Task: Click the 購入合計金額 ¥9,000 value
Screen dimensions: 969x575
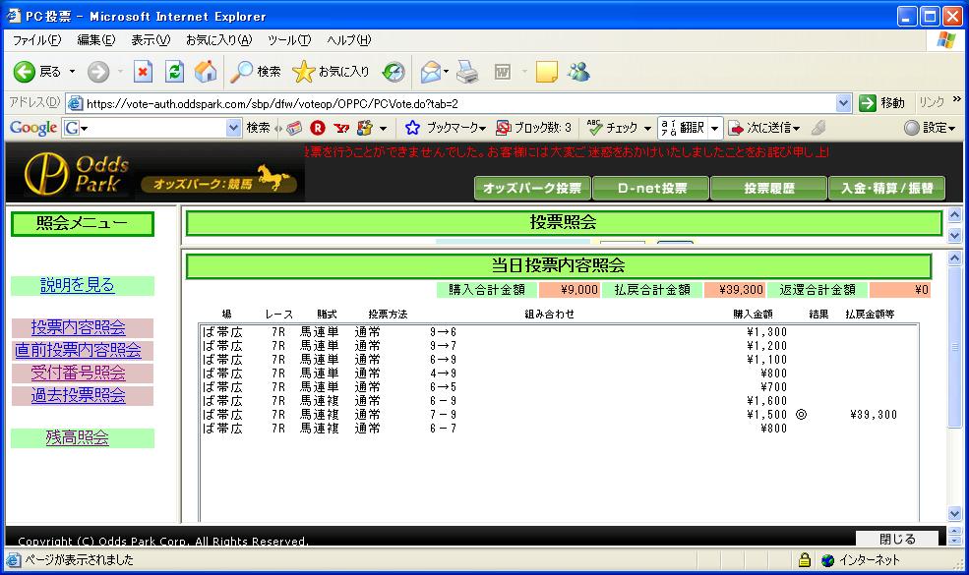Action: (x=579, y=290)
